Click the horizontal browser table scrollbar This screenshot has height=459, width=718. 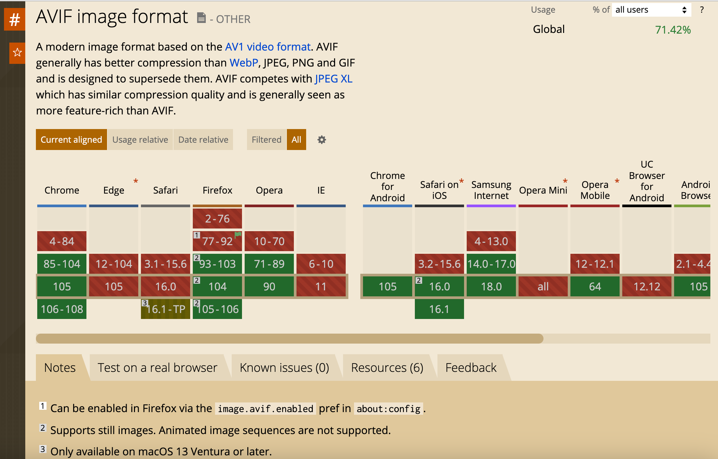[289, 339]
